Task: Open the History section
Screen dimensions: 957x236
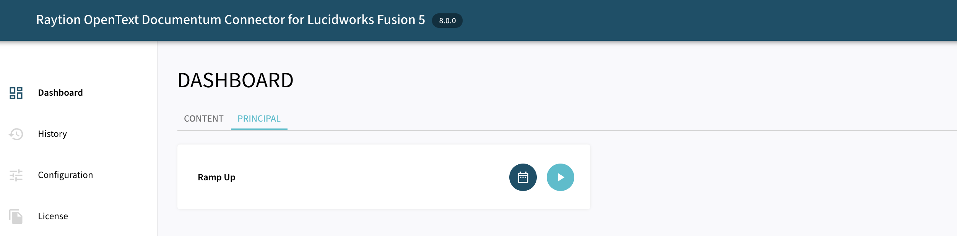Action: pyautogui.click(x=52, y=134)
